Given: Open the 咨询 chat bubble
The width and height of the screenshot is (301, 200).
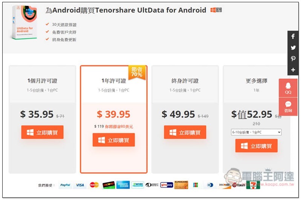Looking at the screenshot, I should [x=288, y=107].
